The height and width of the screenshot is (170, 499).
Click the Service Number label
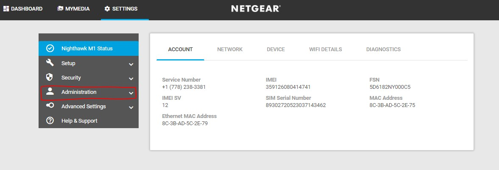181,80
